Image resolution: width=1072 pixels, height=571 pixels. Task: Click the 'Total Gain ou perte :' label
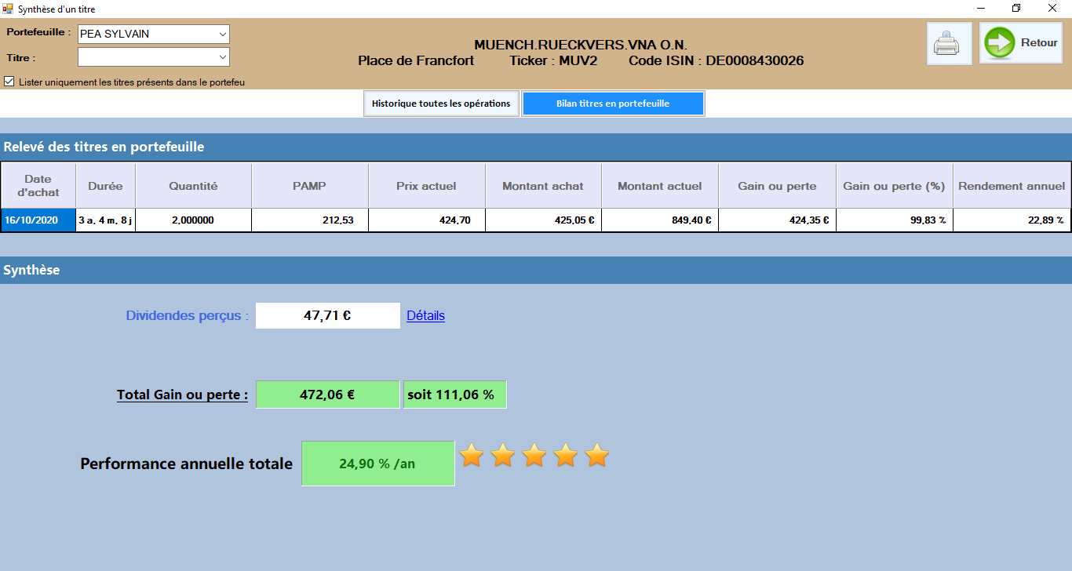click(182, 395)
